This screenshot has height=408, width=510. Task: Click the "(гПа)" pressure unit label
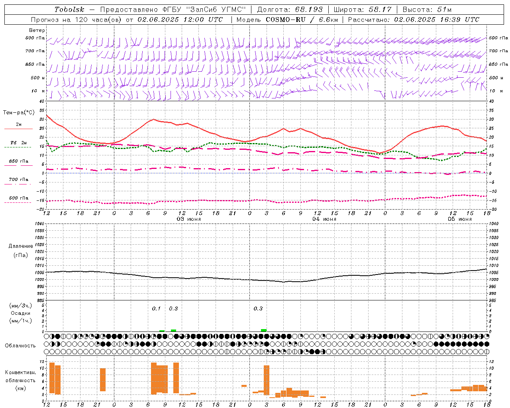(x=21, y=255)
